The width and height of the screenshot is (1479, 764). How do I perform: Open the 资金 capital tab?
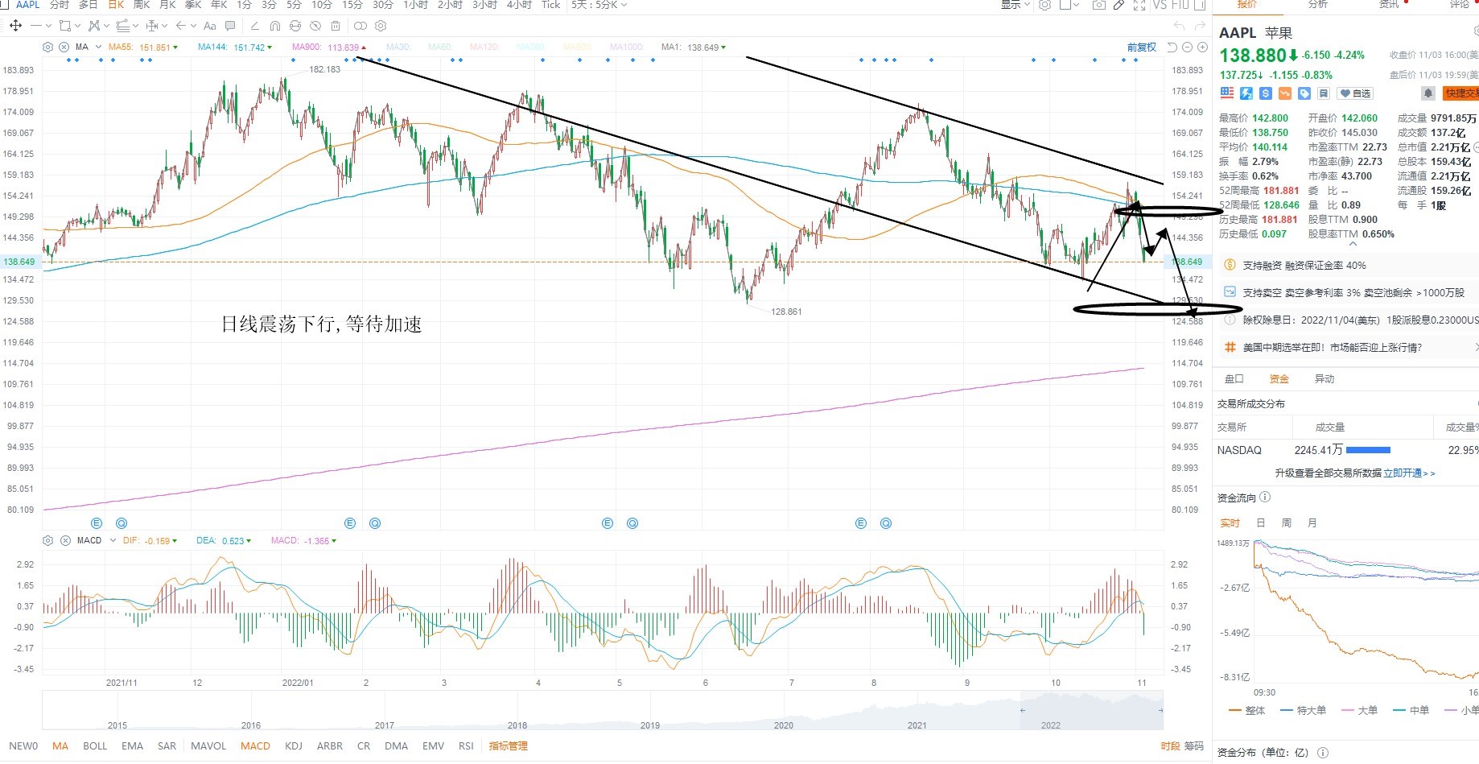point(1279,379)
